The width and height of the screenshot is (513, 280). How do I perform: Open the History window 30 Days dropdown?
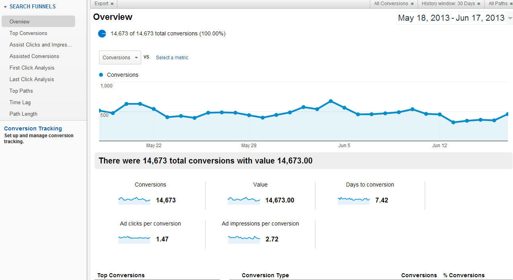coord(451,4)
